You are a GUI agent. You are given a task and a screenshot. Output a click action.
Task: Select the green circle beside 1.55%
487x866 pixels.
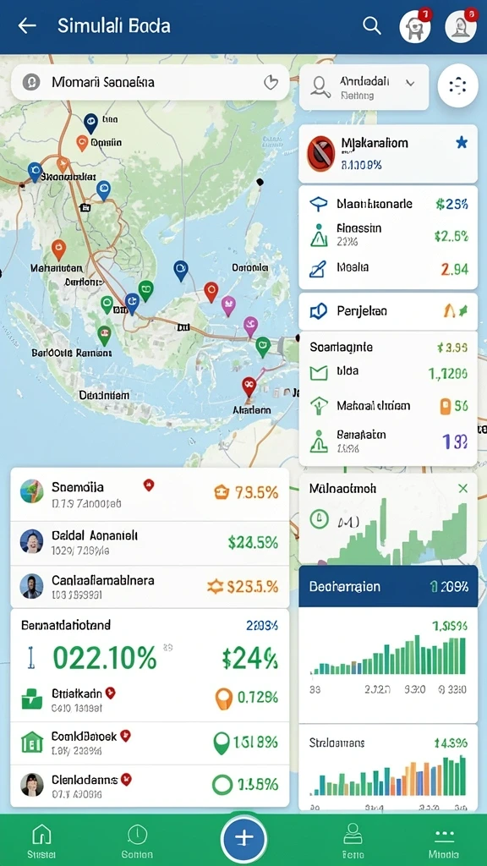pos(222,784)
